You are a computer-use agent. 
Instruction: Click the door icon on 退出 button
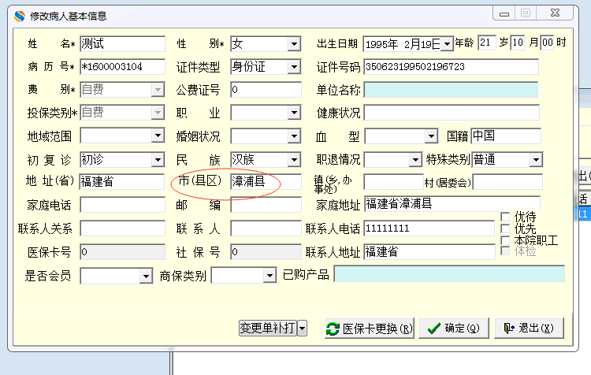coord(509,329)
